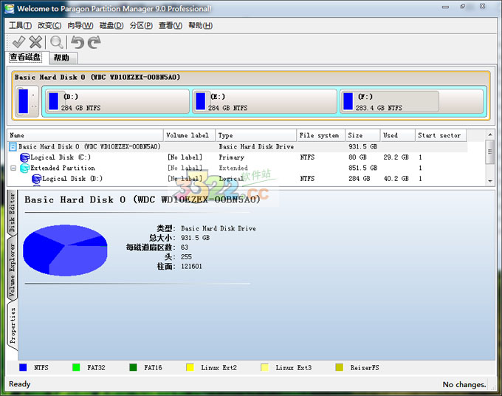The width and height of the screenshot is (502, 396).
Task: Open the 查看(V) menu
Action: click(x=171, y=25)
